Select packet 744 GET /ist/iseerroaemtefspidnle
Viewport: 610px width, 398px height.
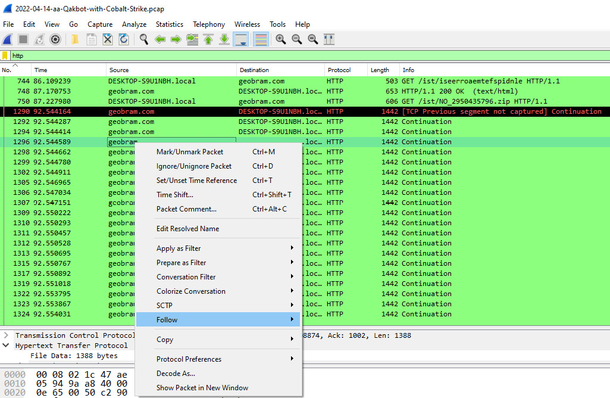pyautogui.click(x=305, y=81)
